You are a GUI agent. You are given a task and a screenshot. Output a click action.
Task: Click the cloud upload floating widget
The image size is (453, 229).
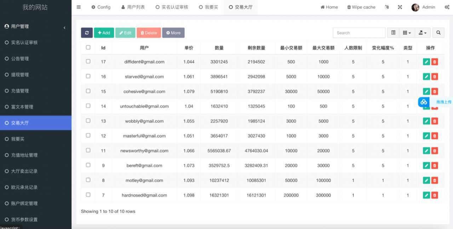[435, 102]
